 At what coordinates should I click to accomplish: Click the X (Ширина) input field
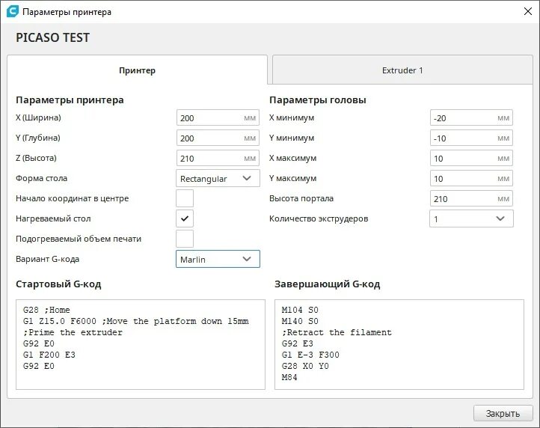coord(218,118)
